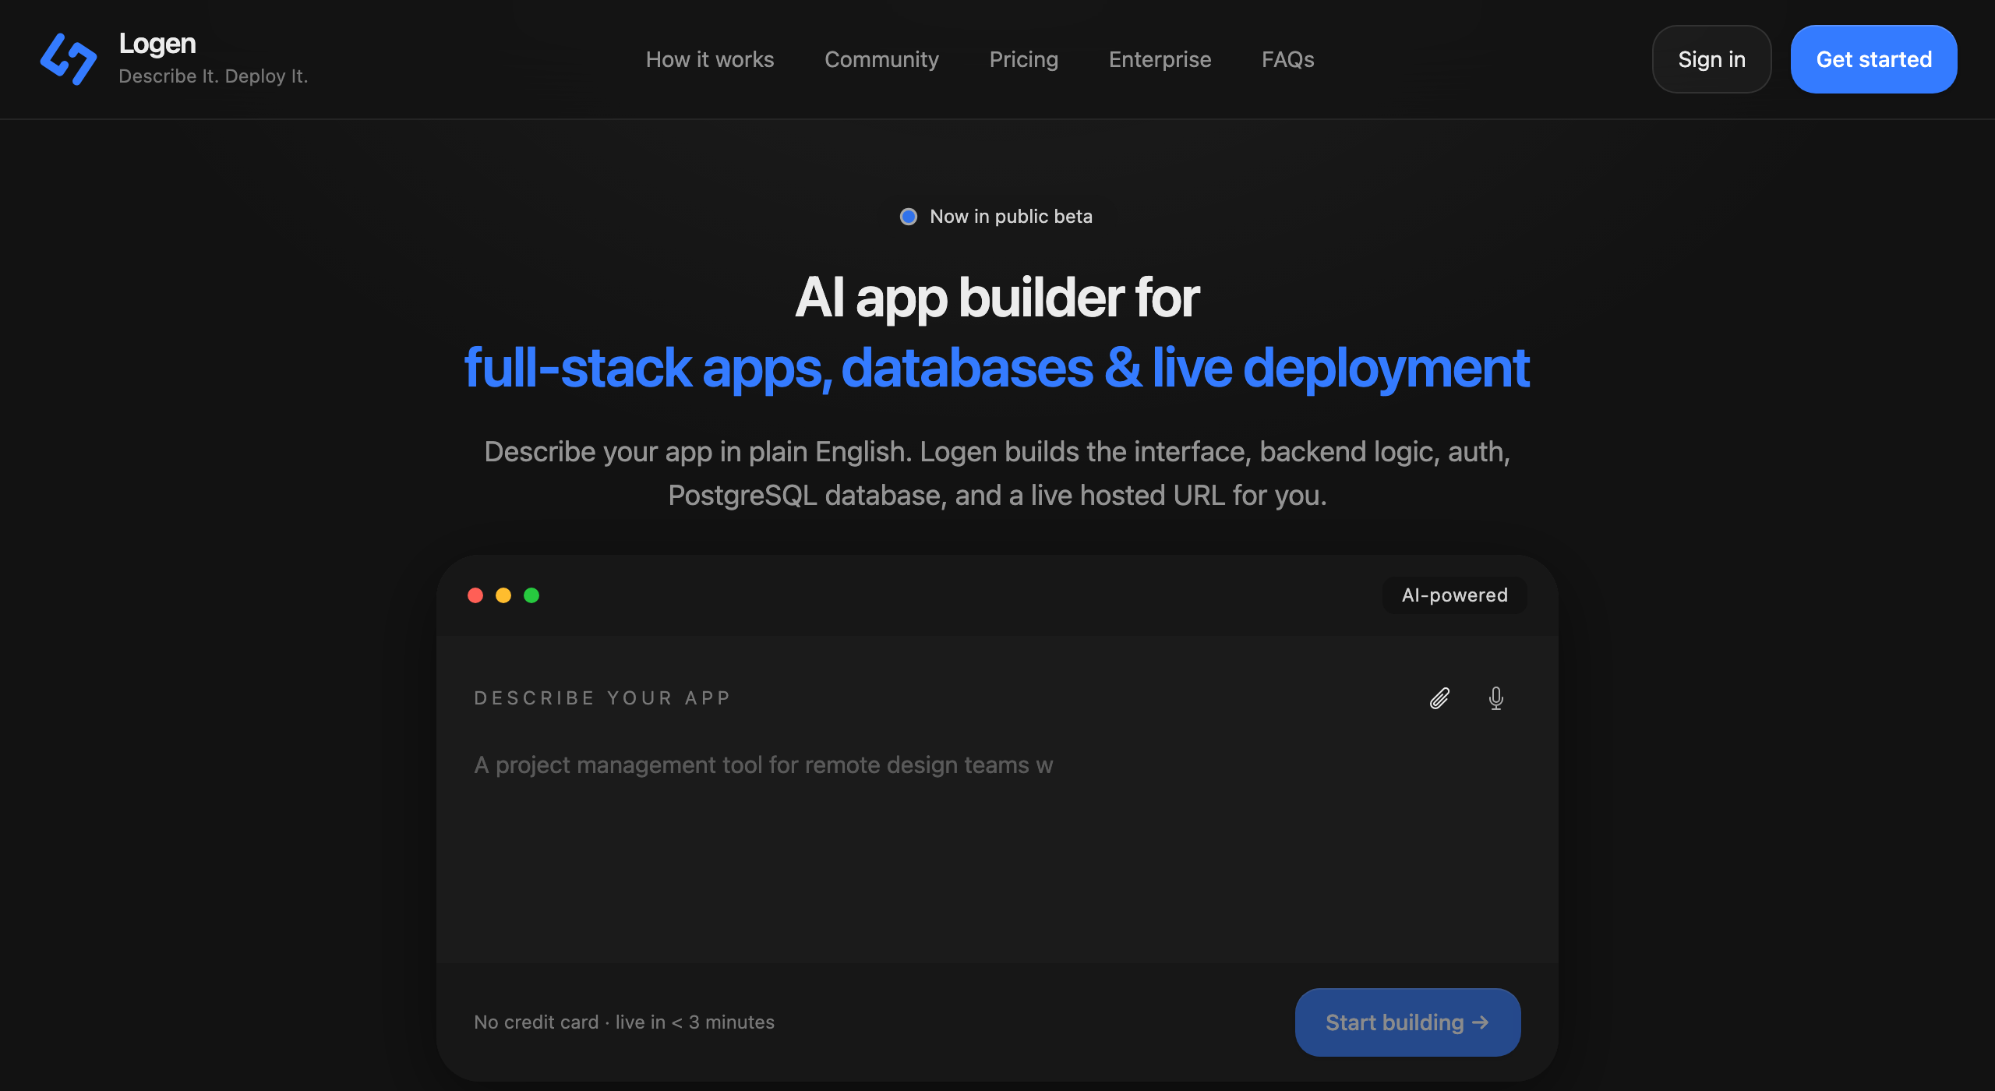The image size is (1995, 1091).
Task: Click the Get started button
Action: pos(1873,59)
